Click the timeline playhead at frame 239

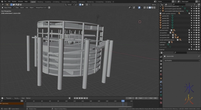coord(123,101)
